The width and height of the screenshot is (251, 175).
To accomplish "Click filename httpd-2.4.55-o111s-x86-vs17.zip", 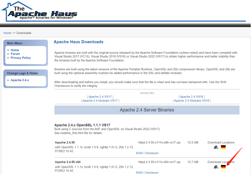I will tap(159, 142).
